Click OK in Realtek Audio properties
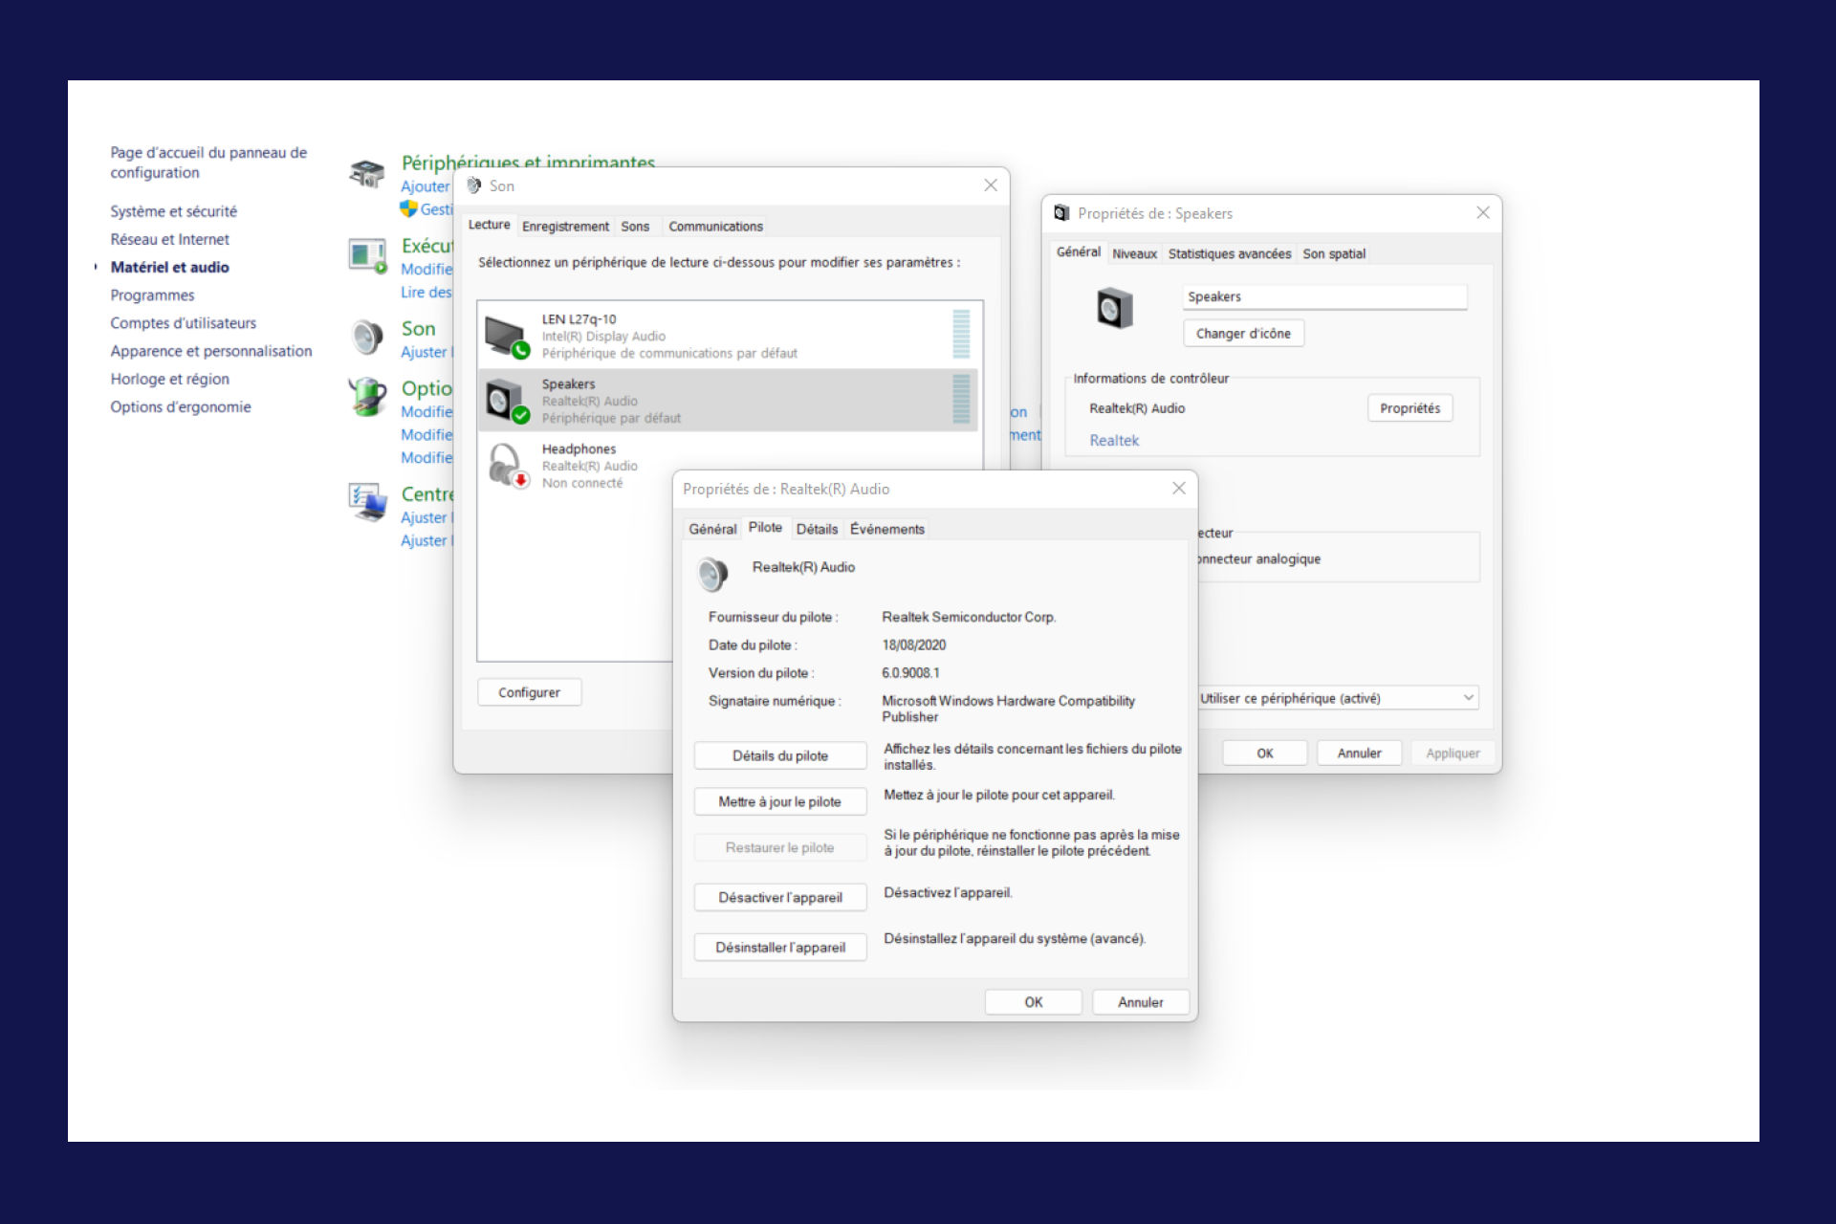The height and width of the screenshot is (1224, 1836). [x=1034, y=1001]
